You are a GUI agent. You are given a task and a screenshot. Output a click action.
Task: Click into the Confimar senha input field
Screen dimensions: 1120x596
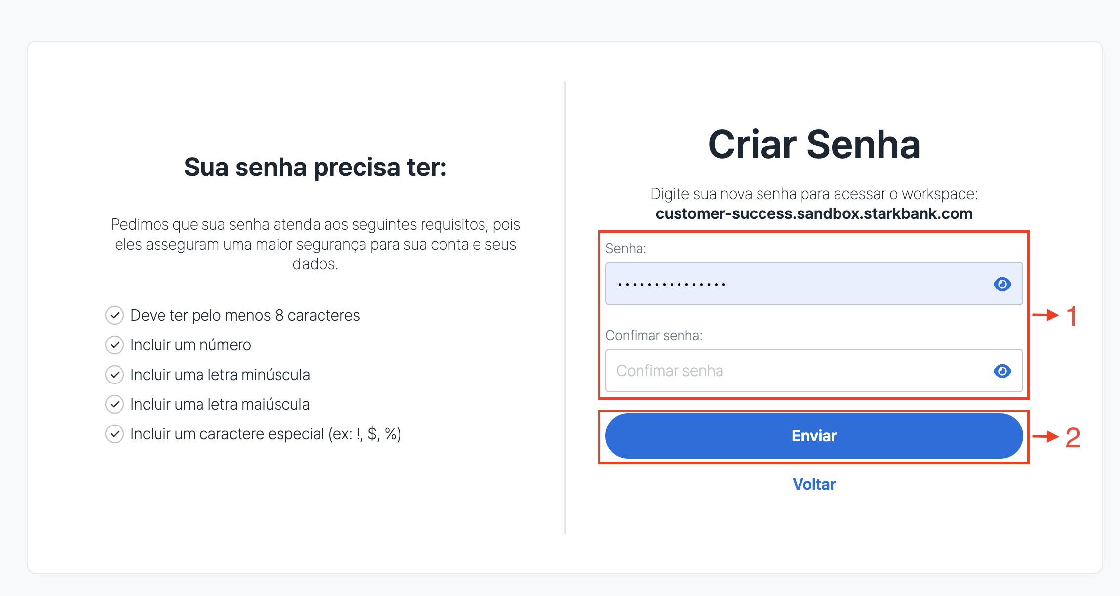pos(814,371)
